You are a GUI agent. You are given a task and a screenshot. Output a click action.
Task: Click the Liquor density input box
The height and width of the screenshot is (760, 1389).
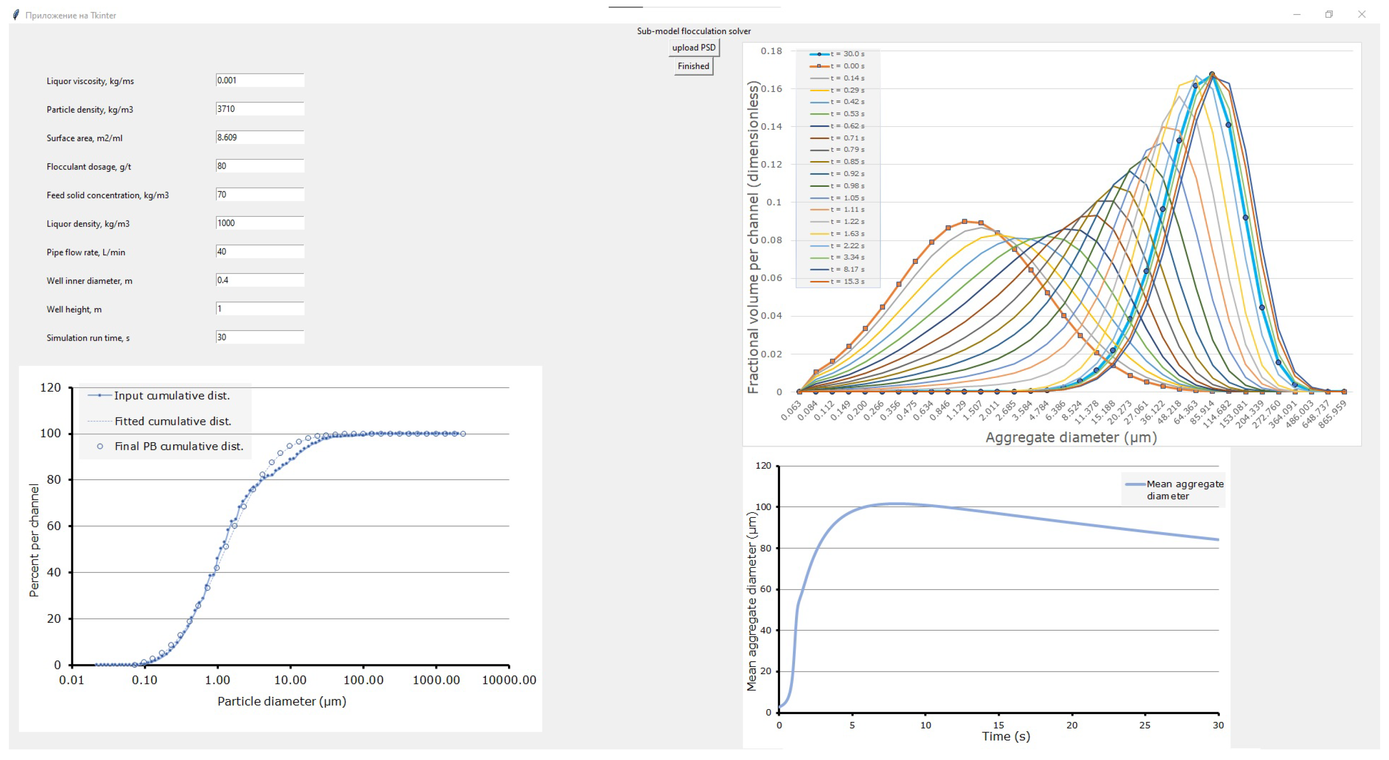[260, 223]
